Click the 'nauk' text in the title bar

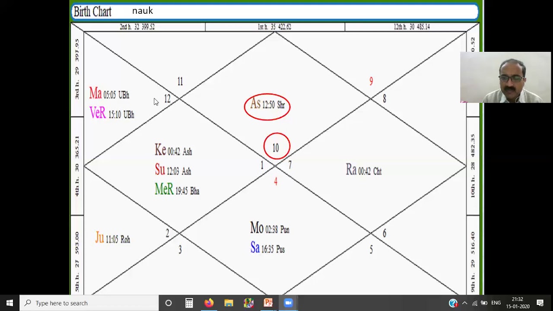click(143, 11)
